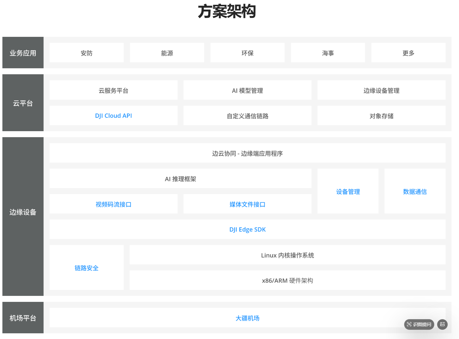Select the 对象存储 text
459x339 pixels.
(381, 116)
